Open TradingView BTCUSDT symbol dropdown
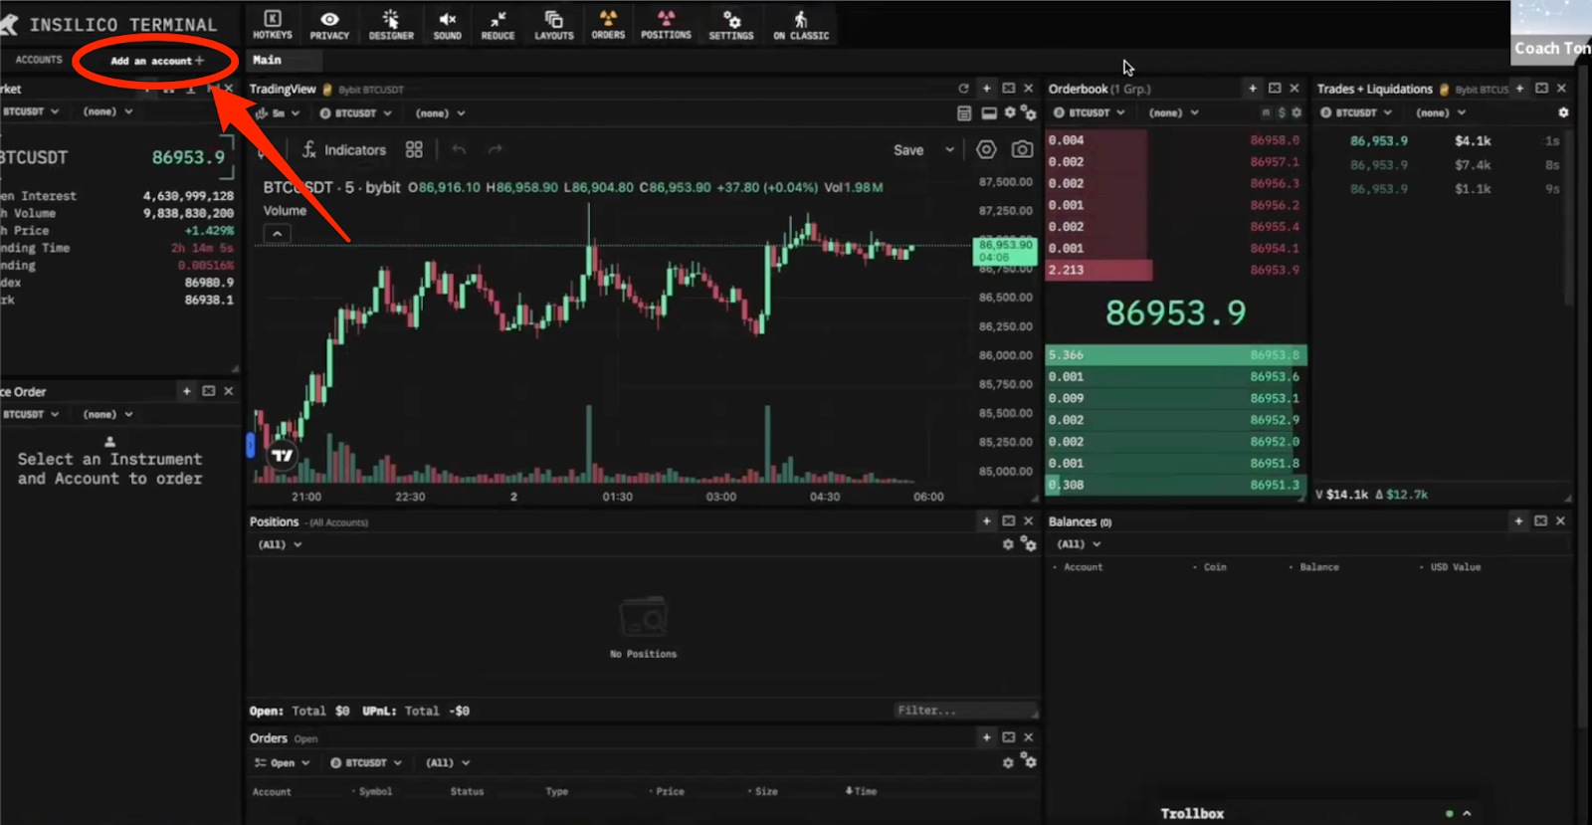Image resolution: width=1592 pixels, height=825 pixels. point(355,113)
